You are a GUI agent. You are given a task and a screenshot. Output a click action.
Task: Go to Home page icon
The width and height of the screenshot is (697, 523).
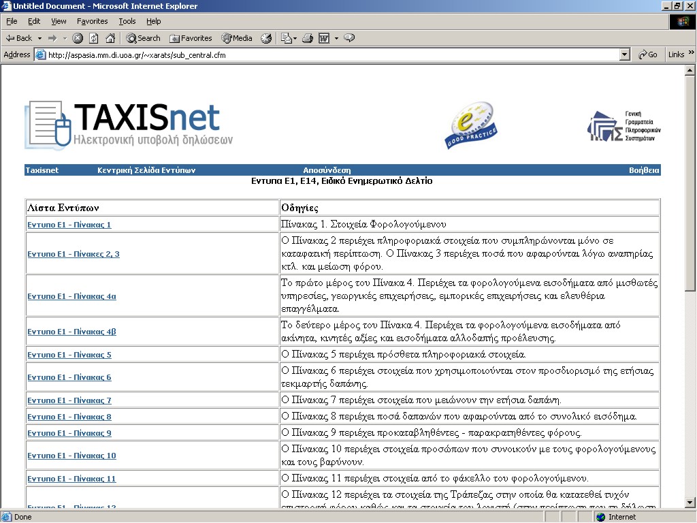click(x=110, y=38)
